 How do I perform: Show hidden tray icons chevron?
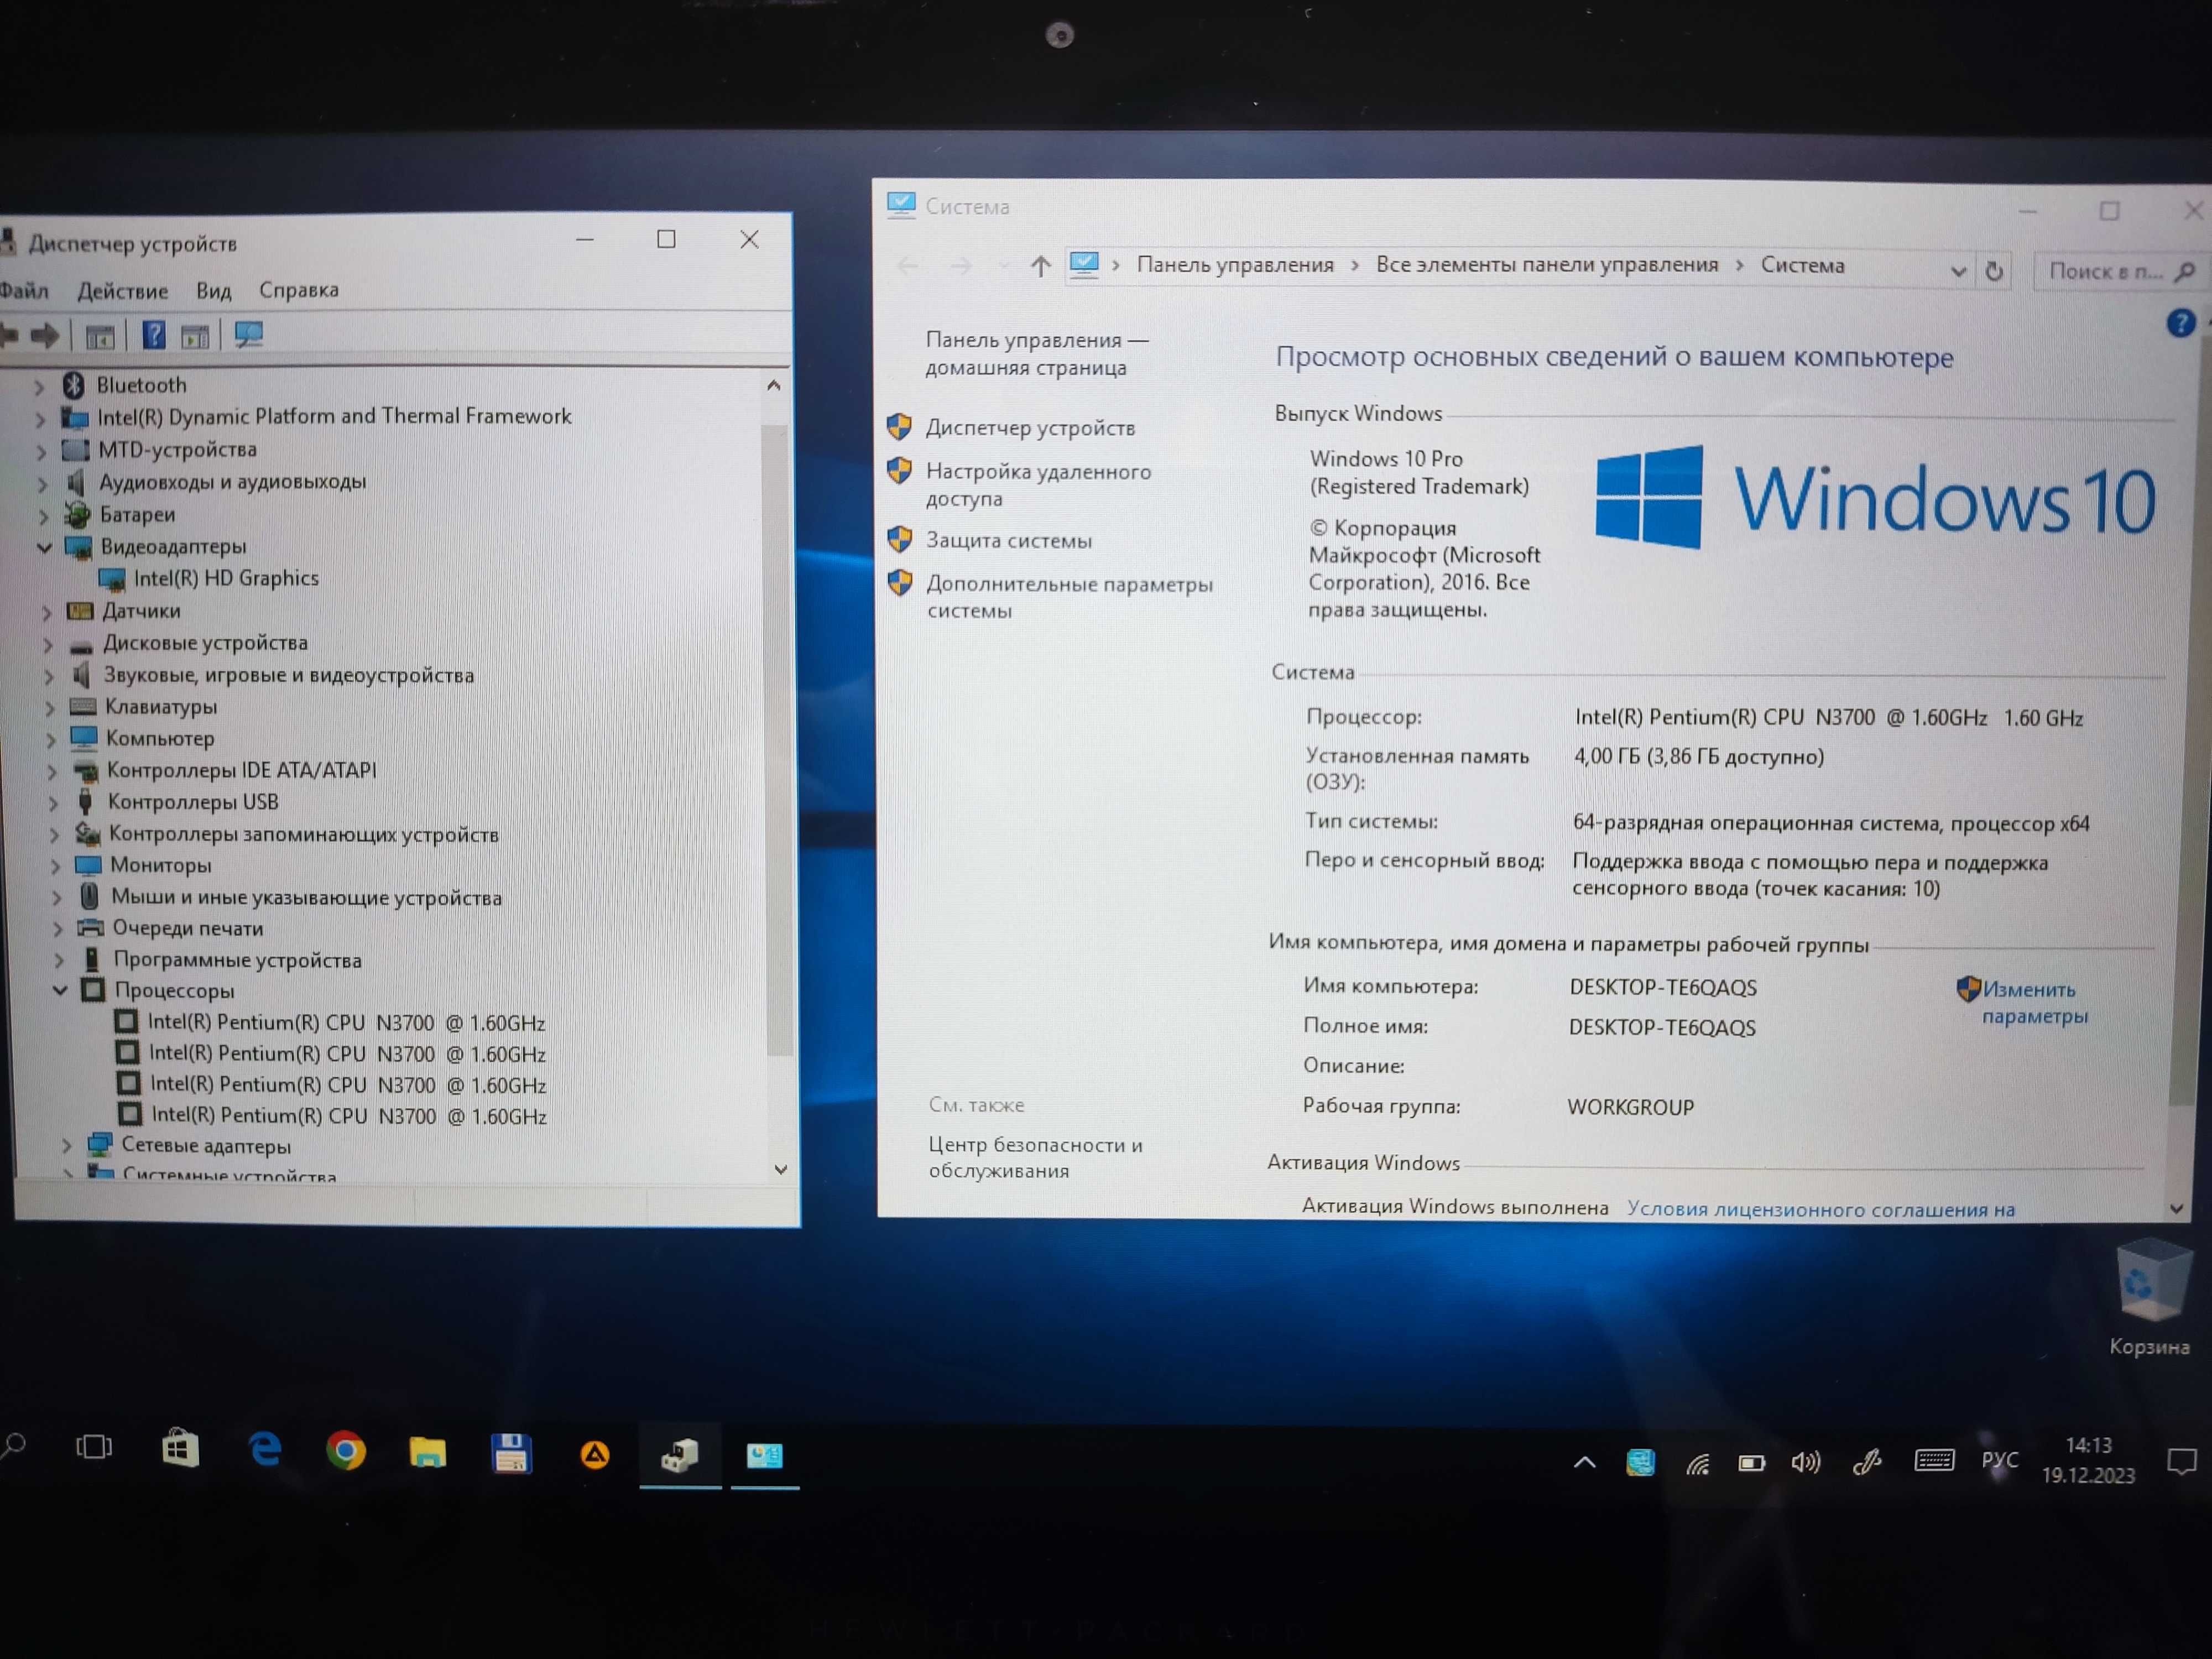pyautogui.click(x=1585, y=1462)
